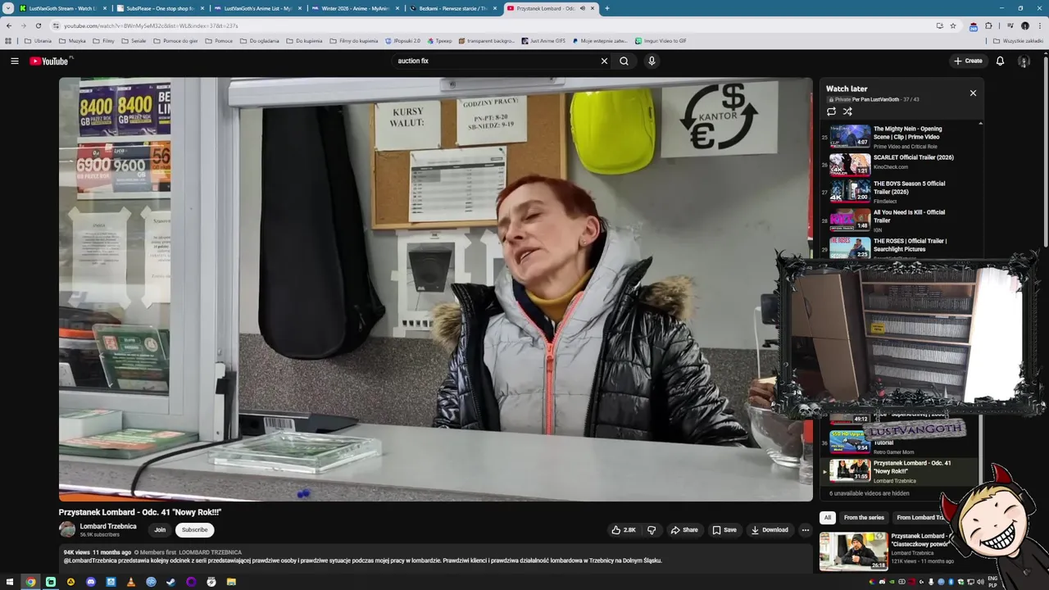Viewport: 1049px width, 590px height.
Task: Open Chrome extensions puzzle icon
Action: (x=988, y=25)
